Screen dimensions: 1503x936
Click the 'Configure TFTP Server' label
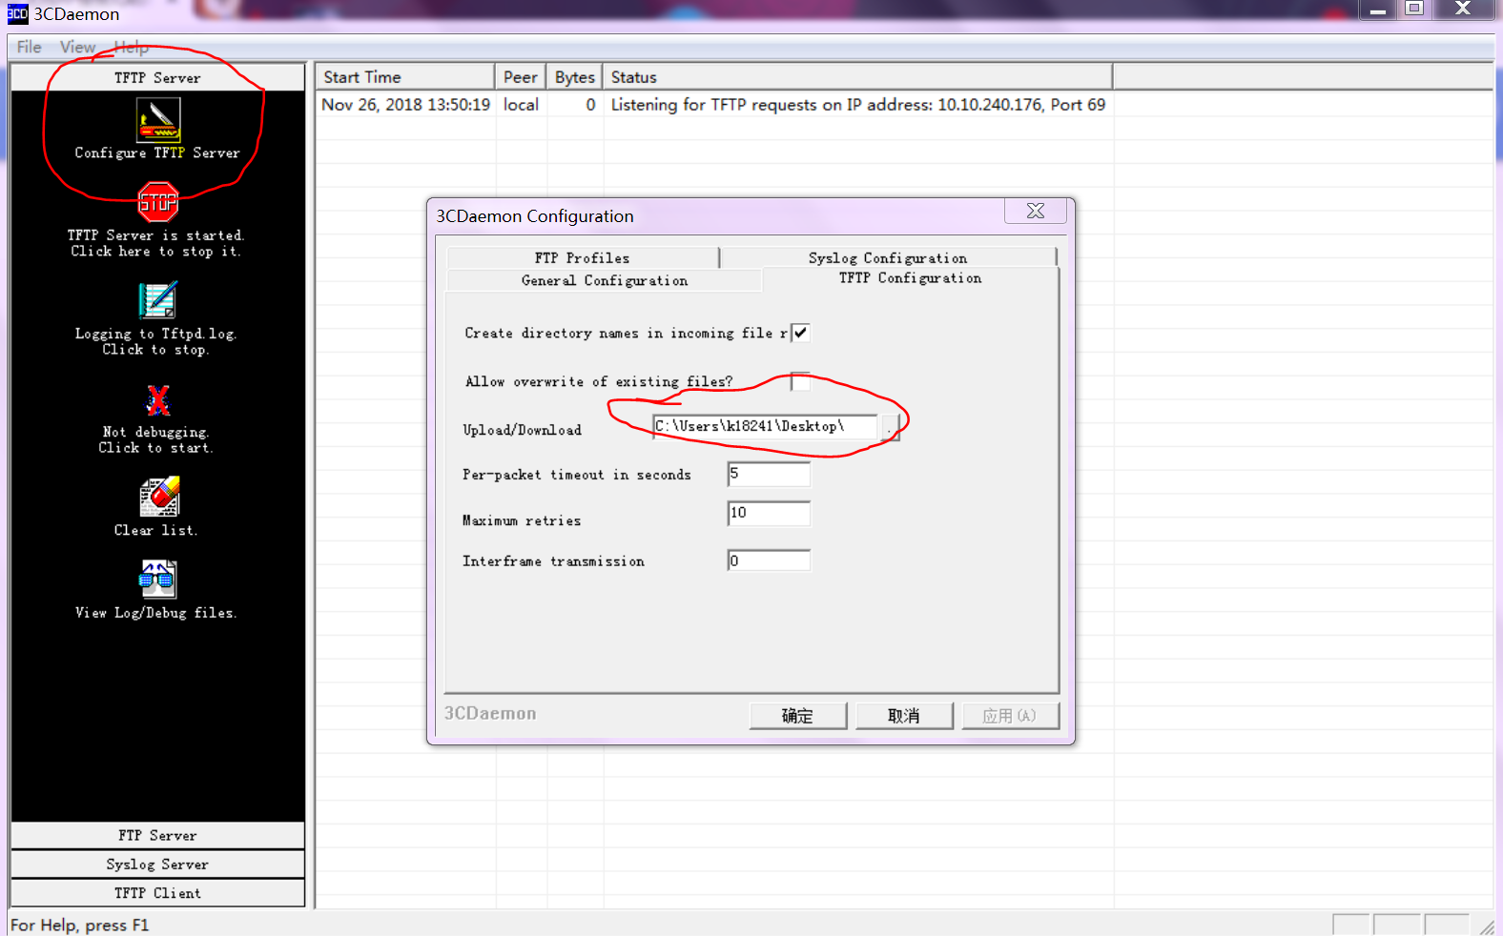point(157,153)
